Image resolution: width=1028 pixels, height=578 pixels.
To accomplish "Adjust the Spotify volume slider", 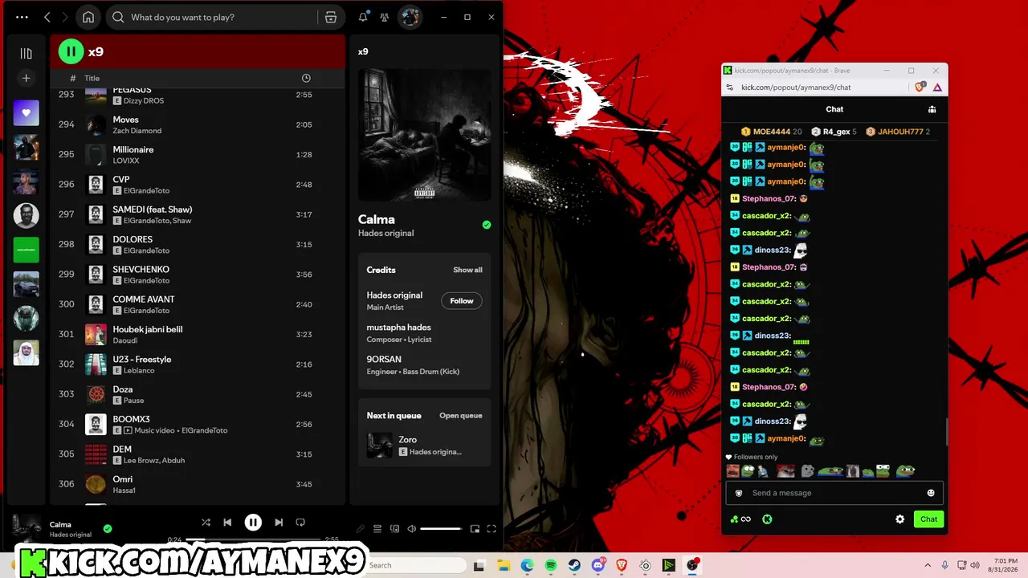I will (441, 529).
